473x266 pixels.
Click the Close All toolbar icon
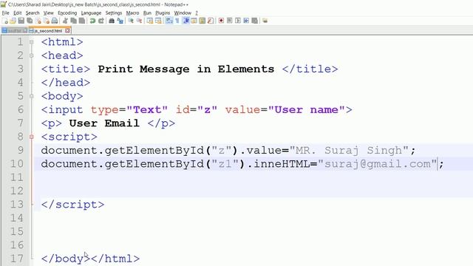click(x=46, y=21)
